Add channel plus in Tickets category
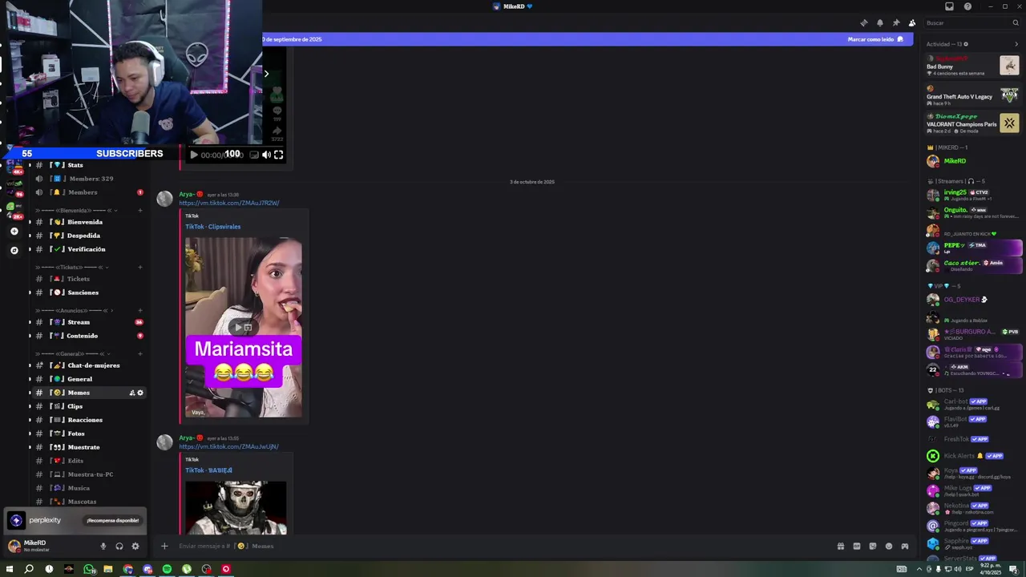 point(139,268)
